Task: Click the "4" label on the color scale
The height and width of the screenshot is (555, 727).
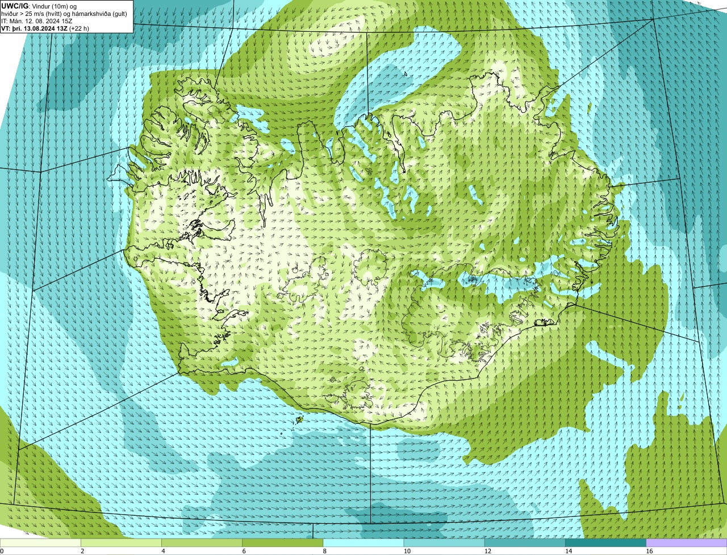Action: pyautogui.click(x=163, y=551)
